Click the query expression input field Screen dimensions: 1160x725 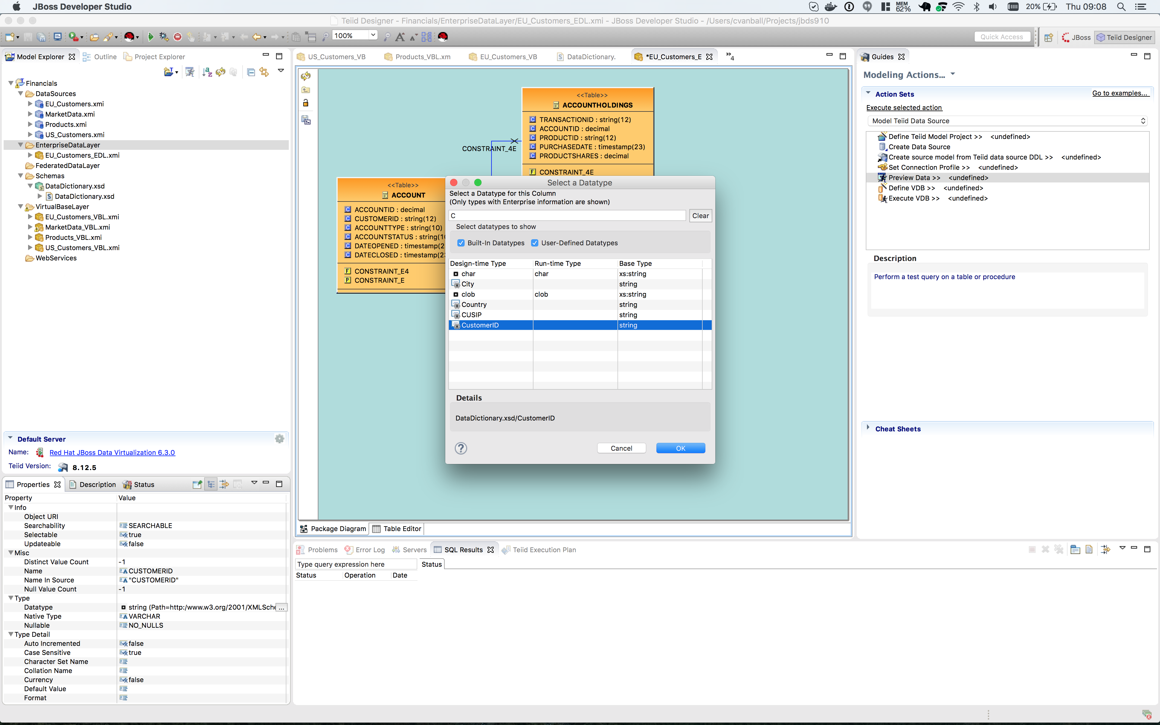(356, 564)
